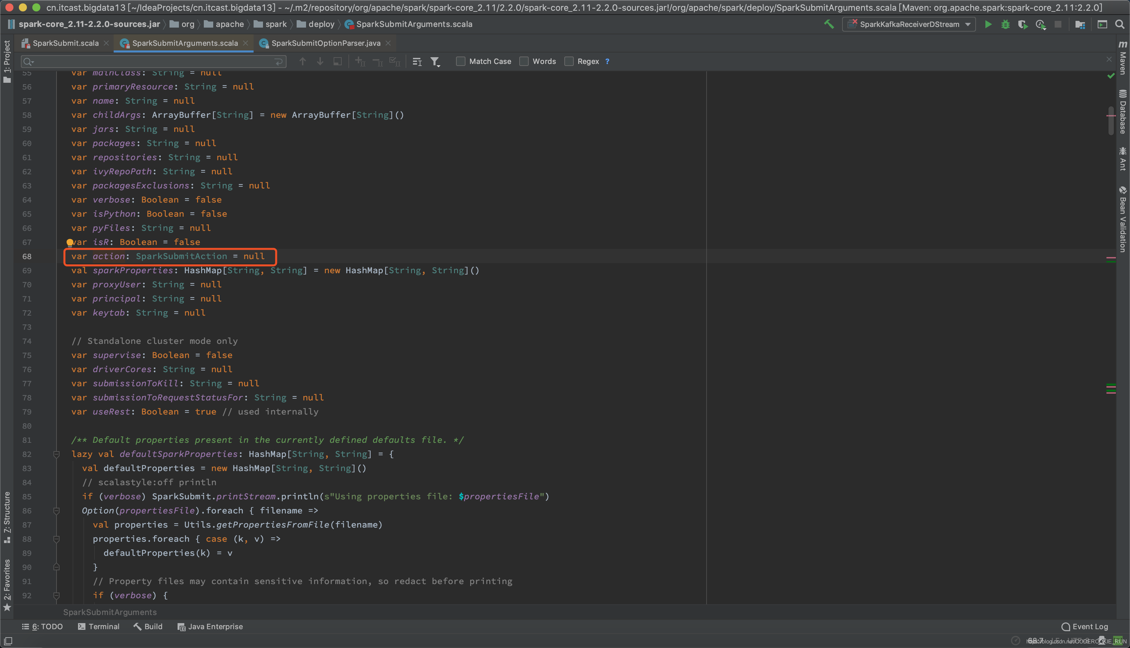This screenshot has height=648, width=1130.
Task: Click in the find search input field
Action: pyautogui.click(x=153, y=62)
